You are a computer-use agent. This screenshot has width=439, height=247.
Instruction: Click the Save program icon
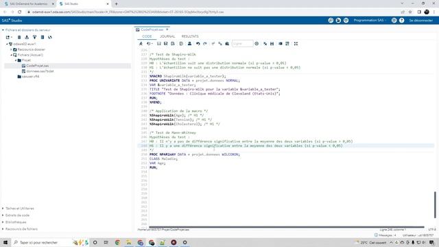pos(158,44)
